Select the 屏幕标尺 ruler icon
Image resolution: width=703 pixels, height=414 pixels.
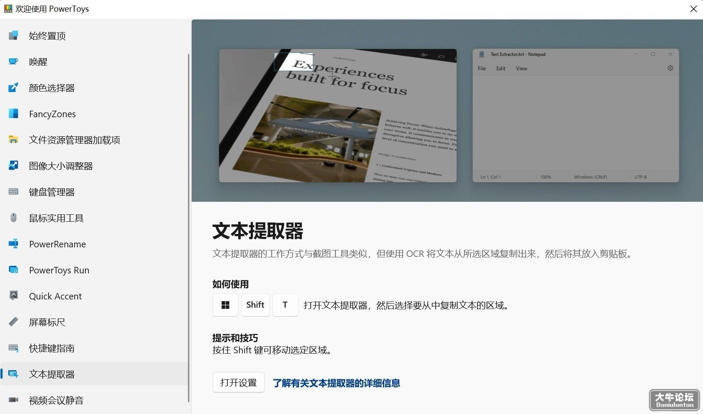tap(13, 322)
